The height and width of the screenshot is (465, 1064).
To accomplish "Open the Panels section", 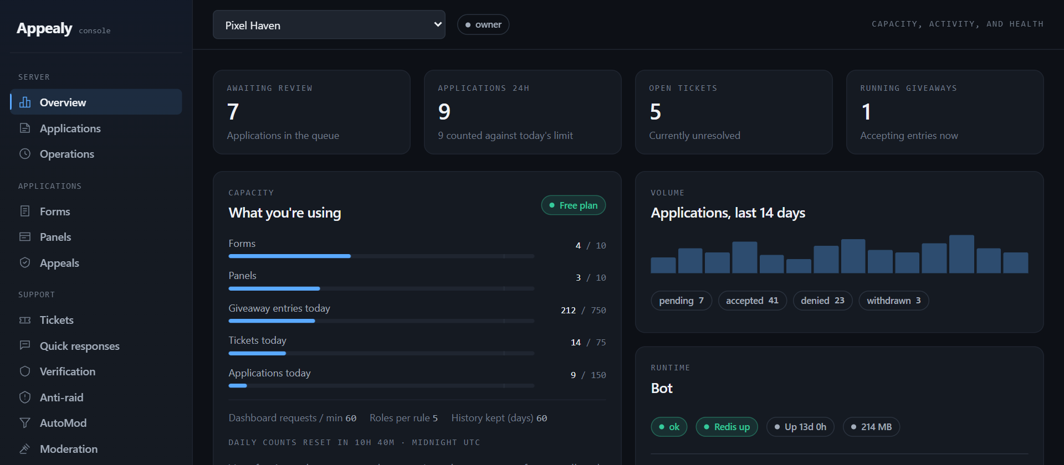I will pos(96,237).
